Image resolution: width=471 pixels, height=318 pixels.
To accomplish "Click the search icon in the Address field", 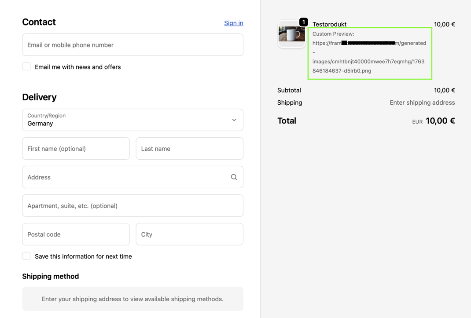I will click(x=234, y=177).
